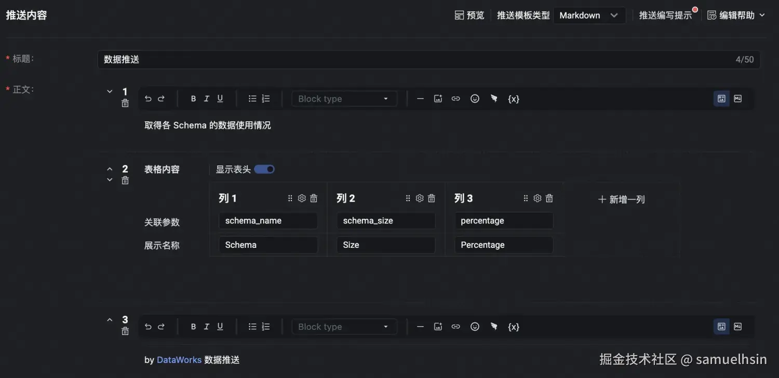
Task: Move block 1 down with chevron
Action: (110, 91)
